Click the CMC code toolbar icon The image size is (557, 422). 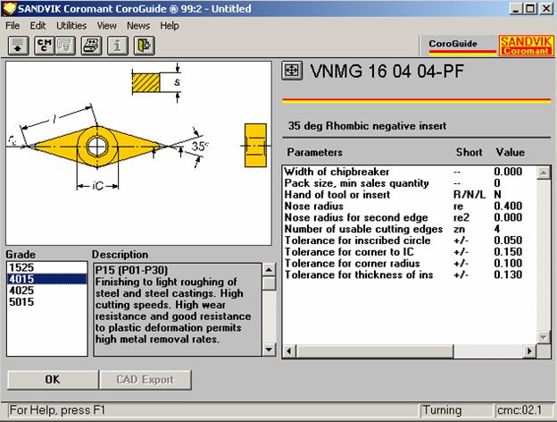pyautogui.click(x=45, y=46)
